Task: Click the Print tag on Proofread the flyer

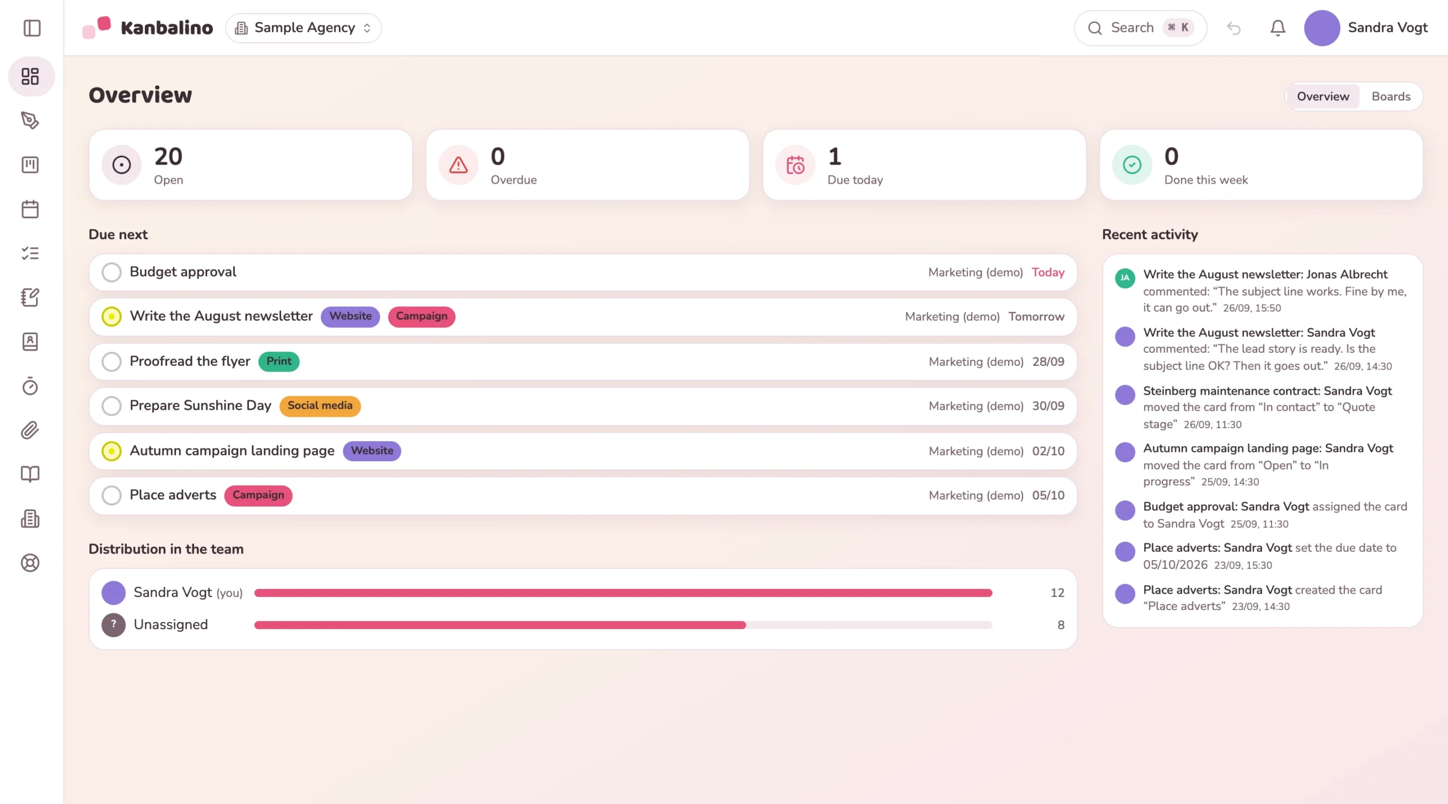Action: pyautogui.click(x=279, y=361)
